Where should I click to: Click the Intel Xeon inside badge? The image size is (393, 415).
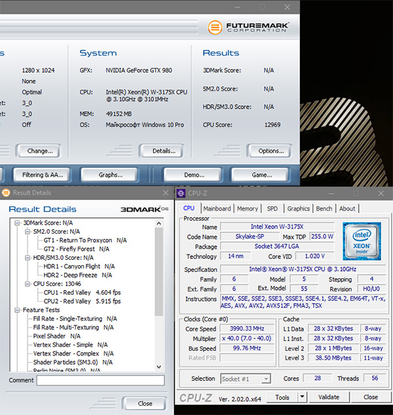[x=362, y=241]
